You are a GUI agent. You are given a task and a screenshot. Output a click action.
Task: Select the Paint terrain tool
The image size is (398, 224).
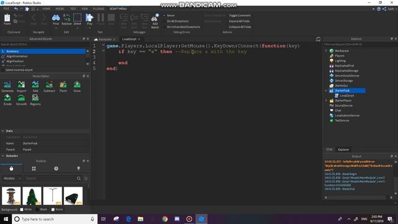click(x=63, y=86)
